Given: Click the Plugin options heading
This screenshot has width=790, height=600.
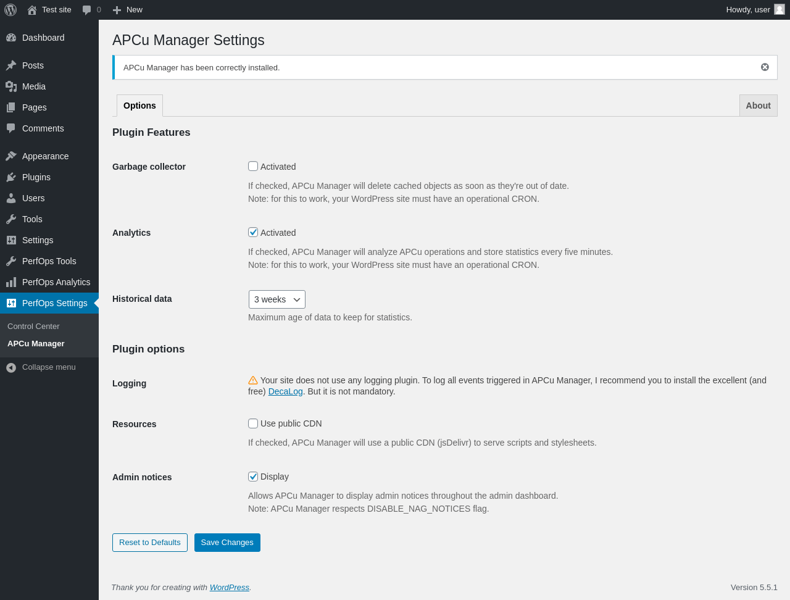Looking at the screenshot, I should (148, 349).
